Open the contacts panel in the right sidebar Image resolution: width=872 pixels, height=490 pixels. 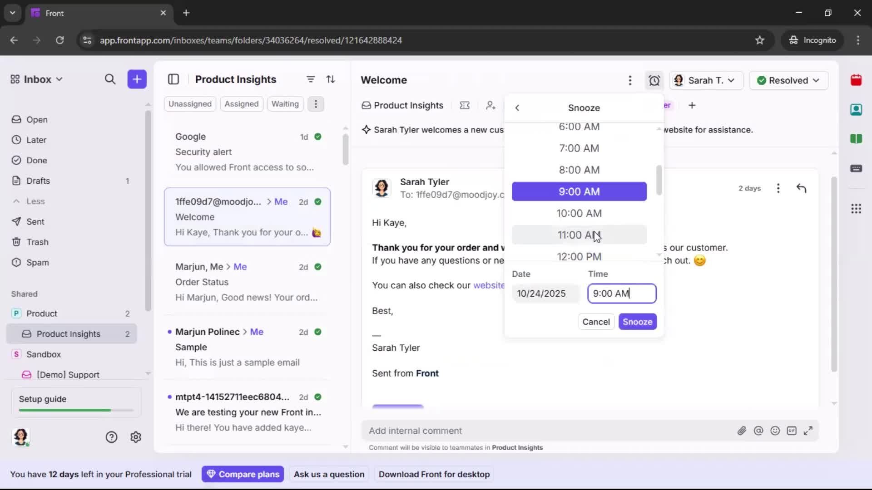pyautogui.click(x=857, y=109)
